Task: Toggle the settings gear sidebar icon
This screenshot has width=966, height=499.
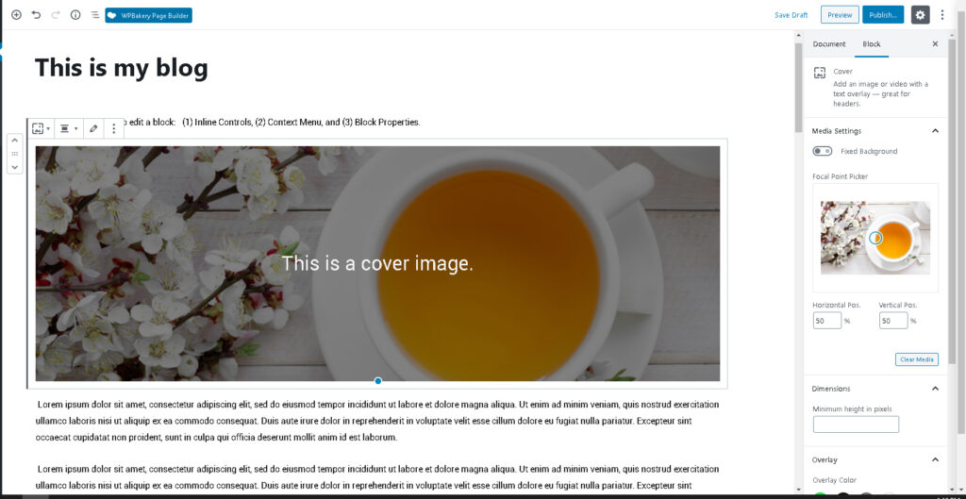Action: pyautogui.click(x=920, y=15)
